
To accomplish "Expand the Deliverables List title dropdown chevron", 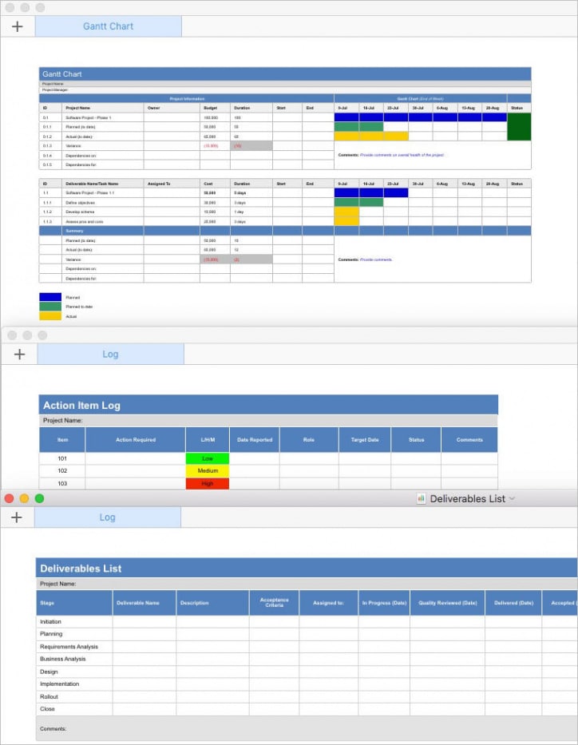I will point(513,499).
